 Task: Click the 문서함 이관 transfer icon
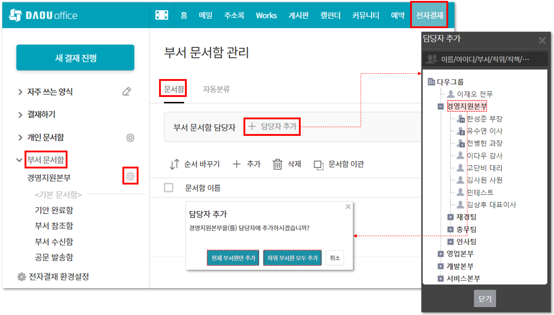coord(319,164)
